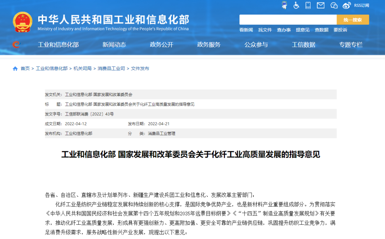Click the 标题 row value in the info table

pos(130,105)
